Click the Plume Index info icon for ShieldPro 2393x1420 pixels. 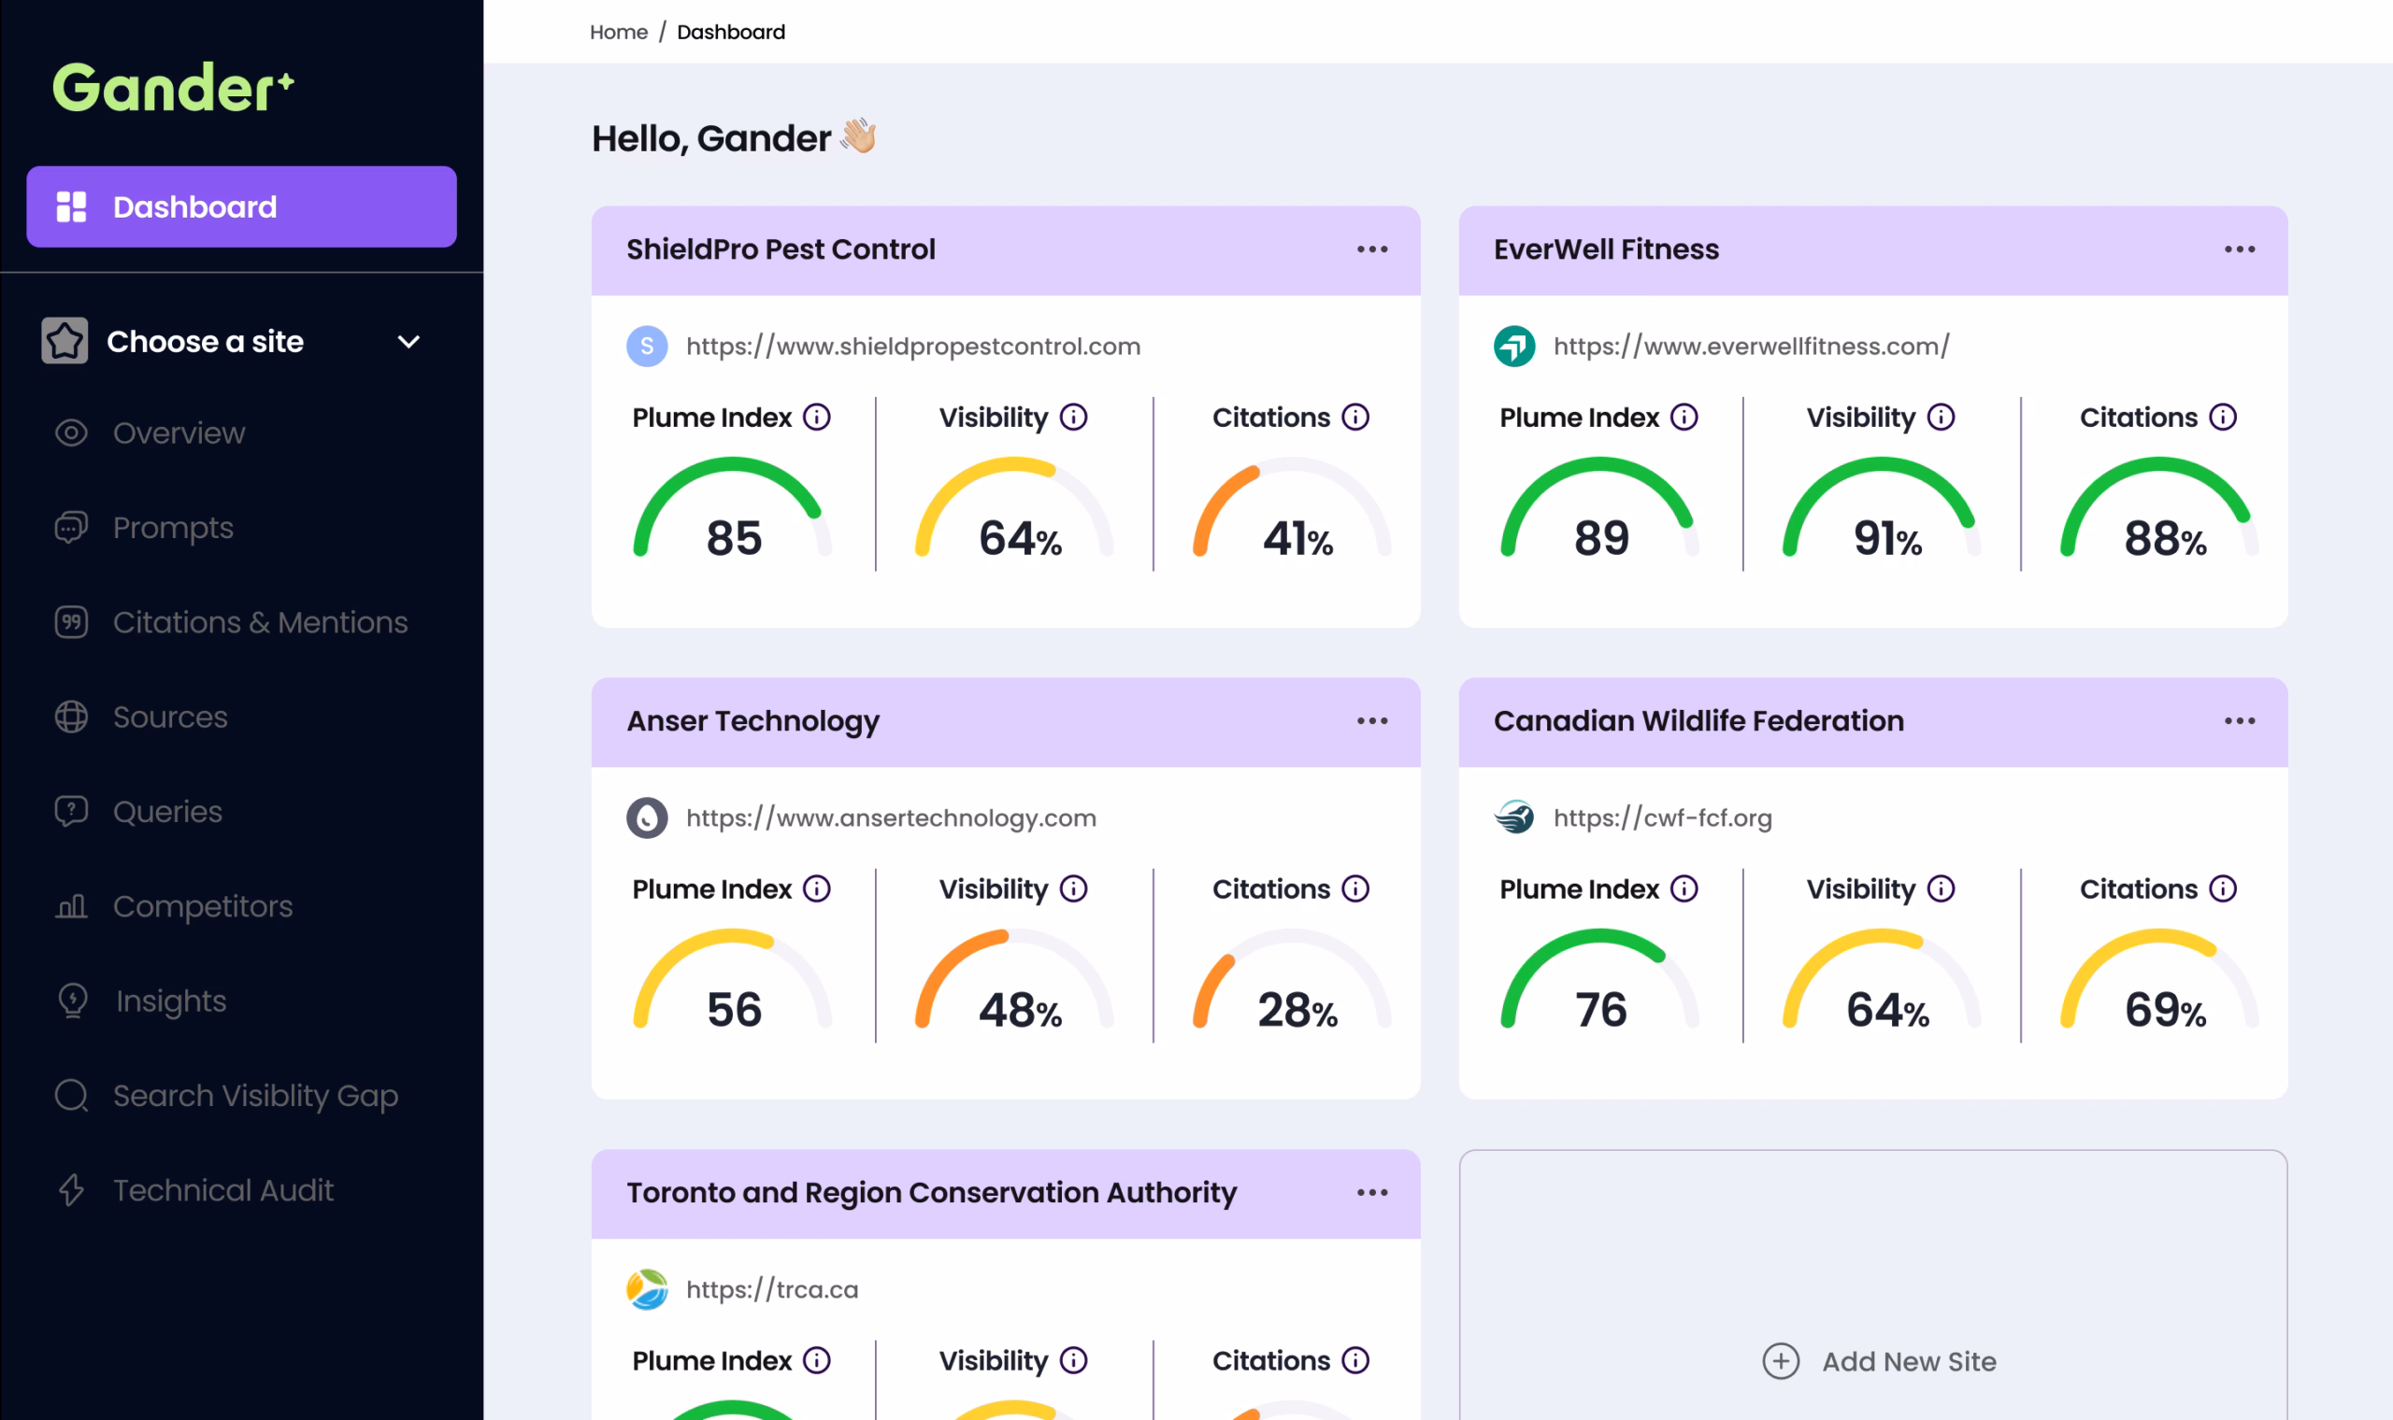pos(816,418)
